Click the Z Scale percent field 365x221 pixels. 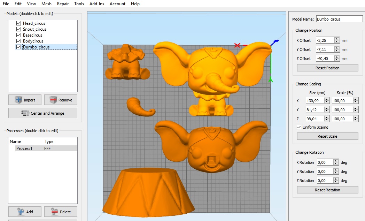(343, 119)
